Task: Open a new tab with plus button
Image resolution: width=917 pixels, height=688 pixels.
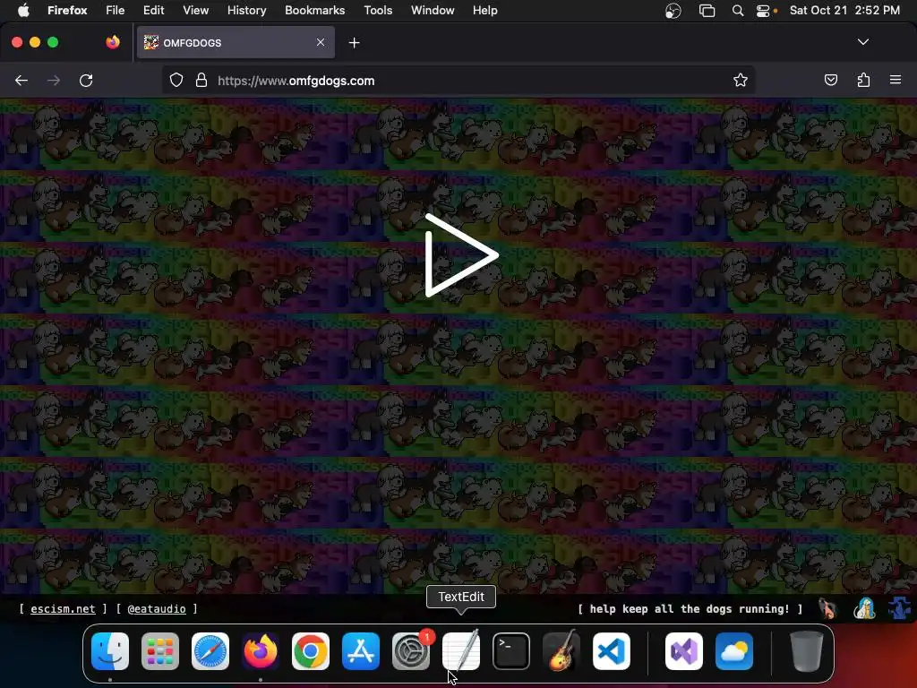Action: tap(354, 43)
